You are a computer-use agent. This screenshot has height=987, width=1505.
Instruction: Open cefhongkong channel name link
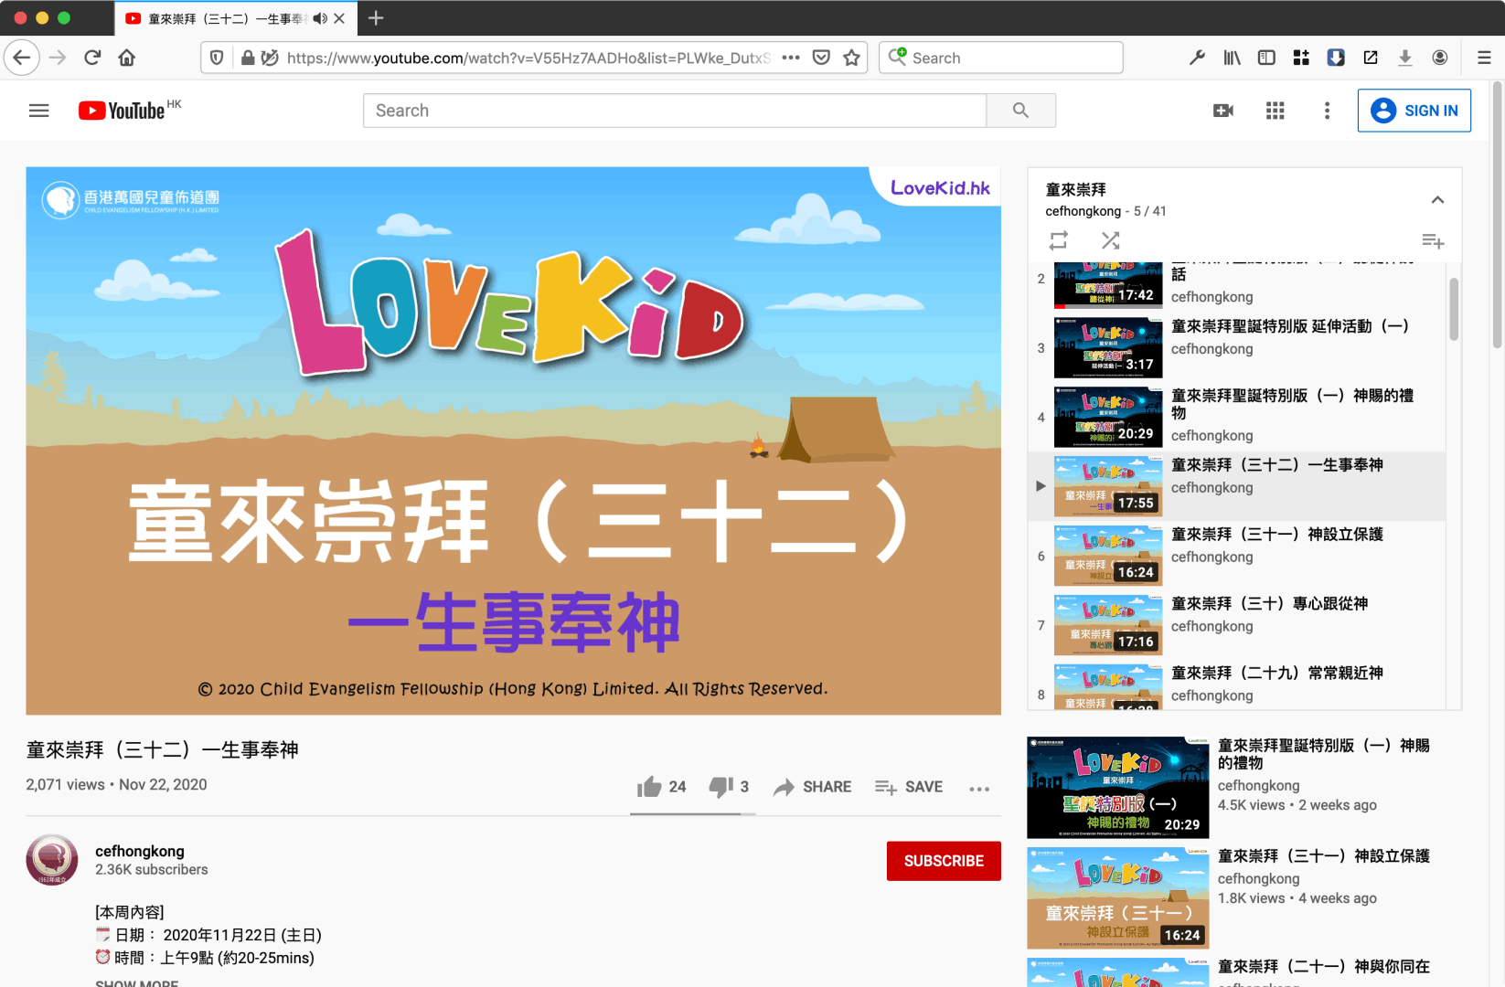click(x=140, y=851)
